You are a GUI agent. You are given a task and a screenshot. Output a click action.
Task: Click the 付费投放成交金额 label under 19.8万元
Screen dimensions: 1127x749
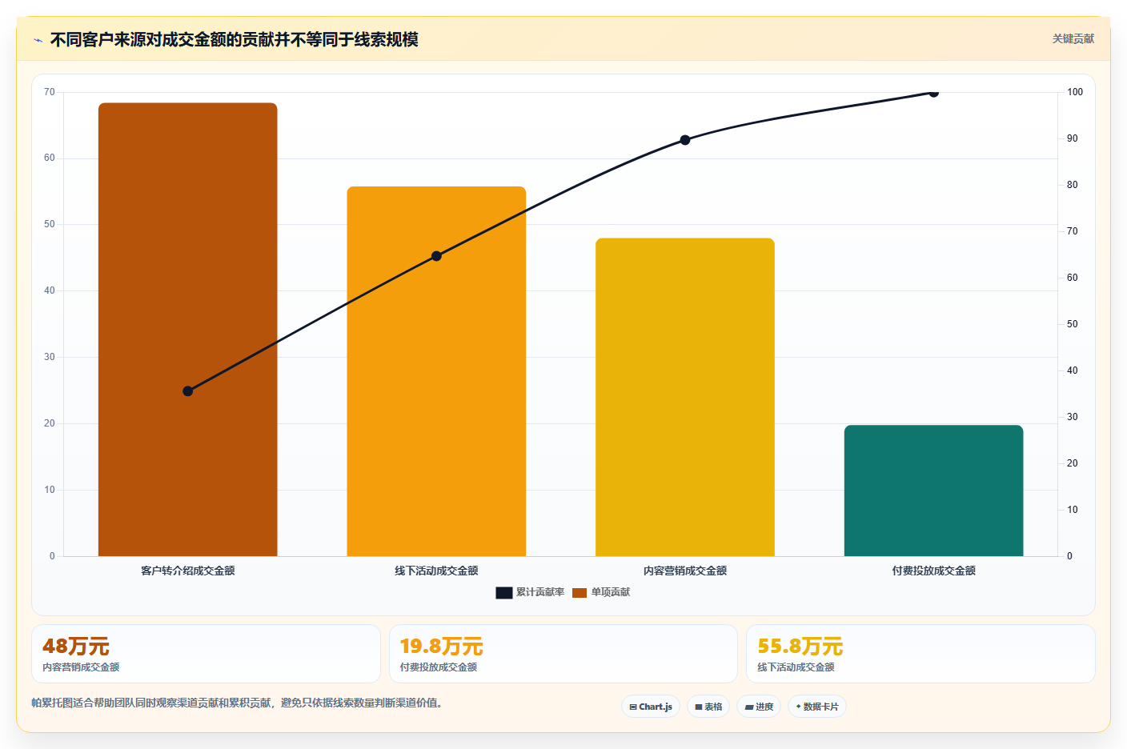tap(439, 667)
